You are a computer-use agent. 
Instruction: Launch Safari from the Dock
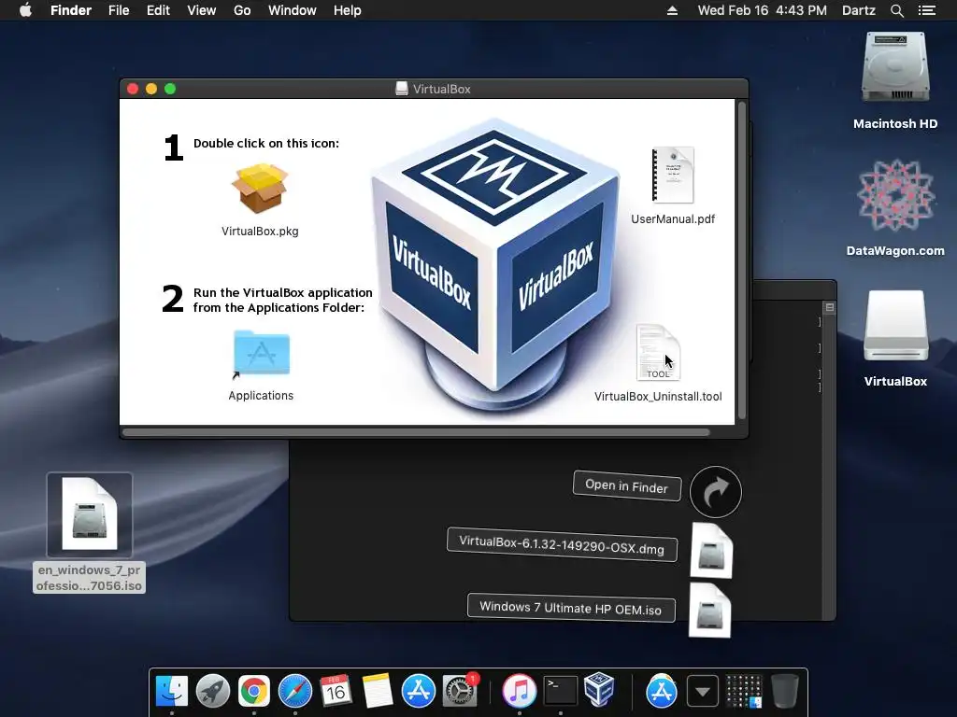(294, 691)
